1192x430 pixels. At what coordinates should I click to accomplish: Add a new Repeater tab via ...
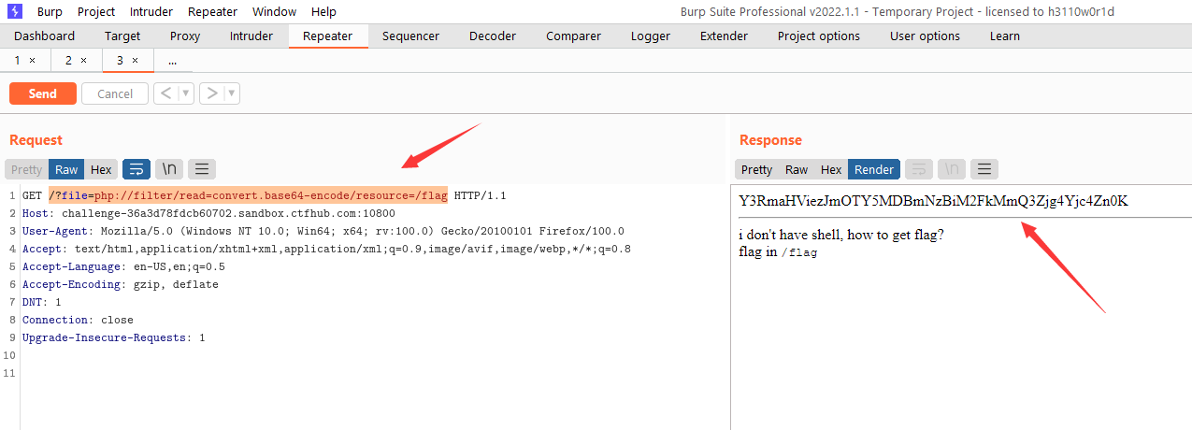click(172, 60)
